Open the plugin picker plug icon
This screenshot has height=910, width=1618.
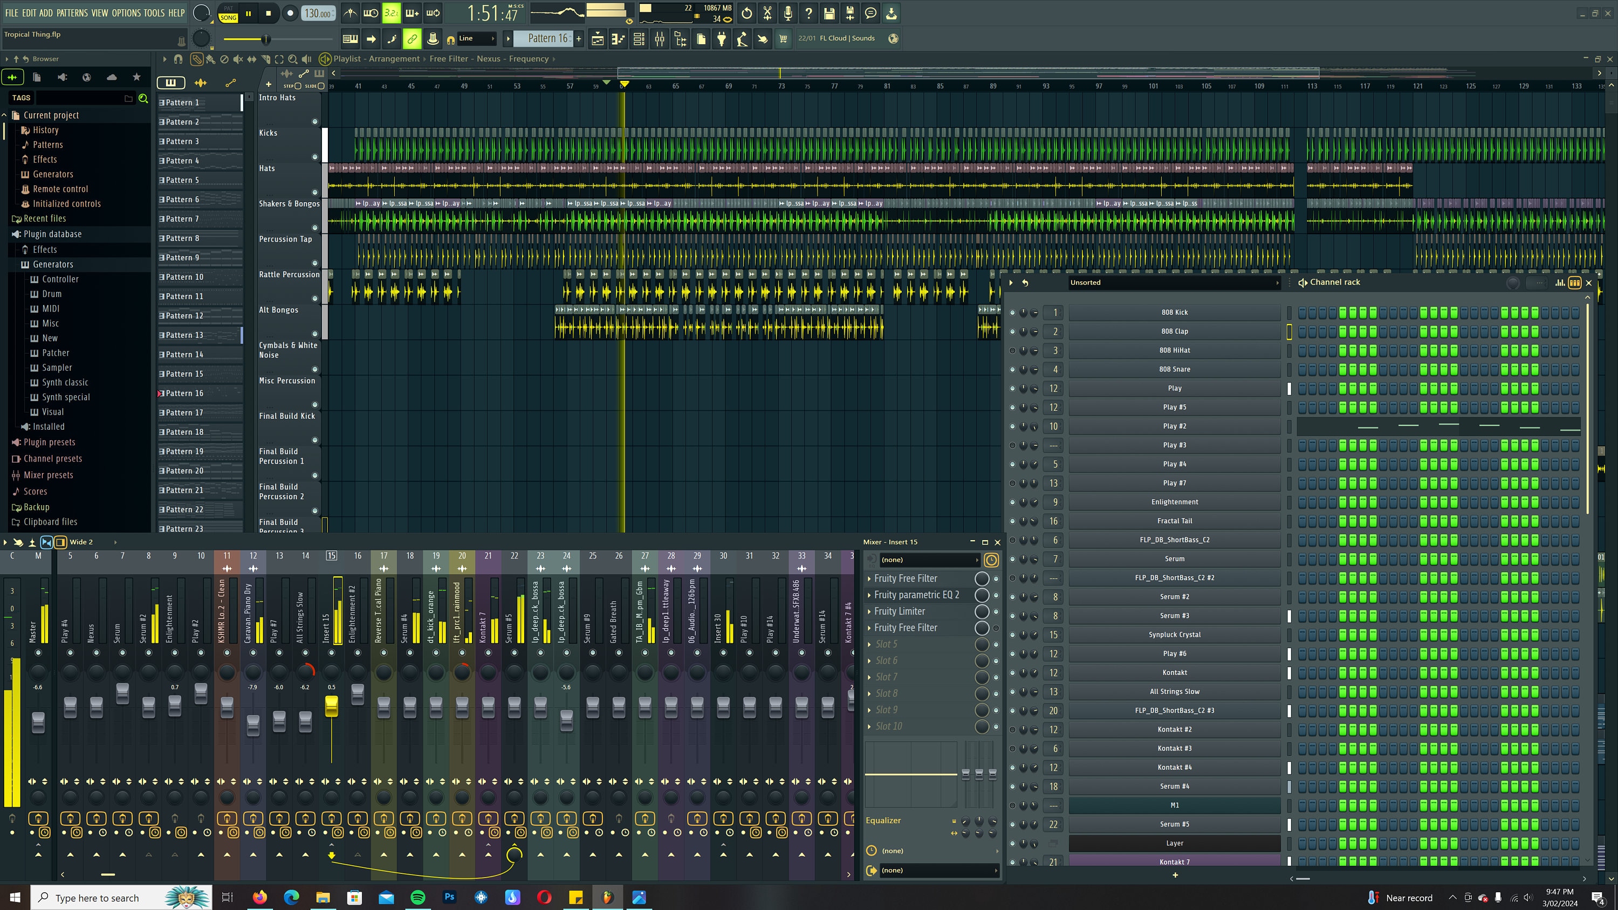coord(721,38)
